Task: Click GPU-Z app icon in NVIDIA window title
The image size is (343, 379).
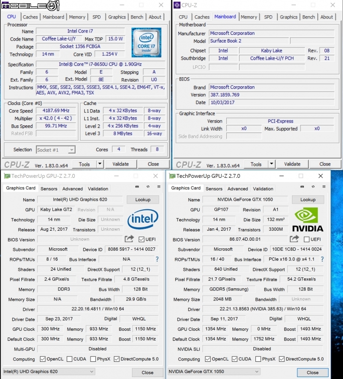Action: click(172, 176)
